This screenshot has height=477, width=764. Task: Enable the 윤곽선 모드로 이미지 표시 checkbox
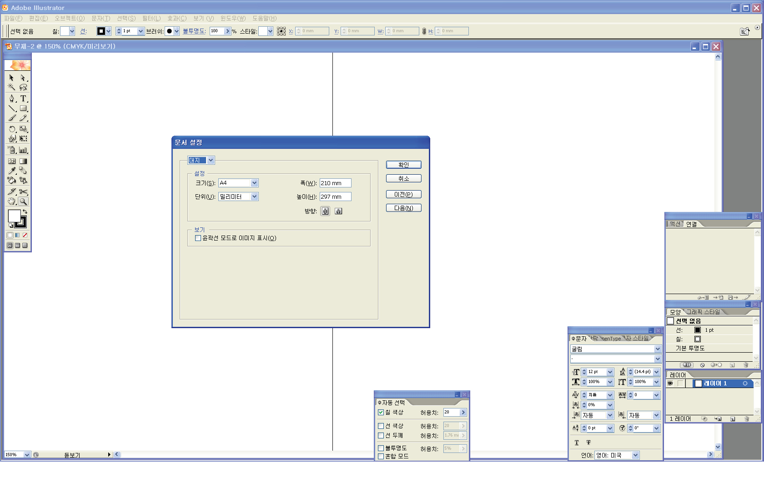coord(198,238)
